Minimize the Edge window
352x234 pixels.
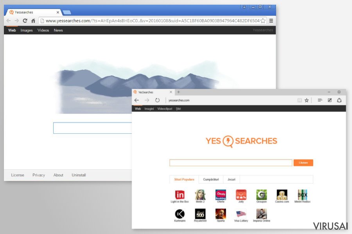click(329, 92)
